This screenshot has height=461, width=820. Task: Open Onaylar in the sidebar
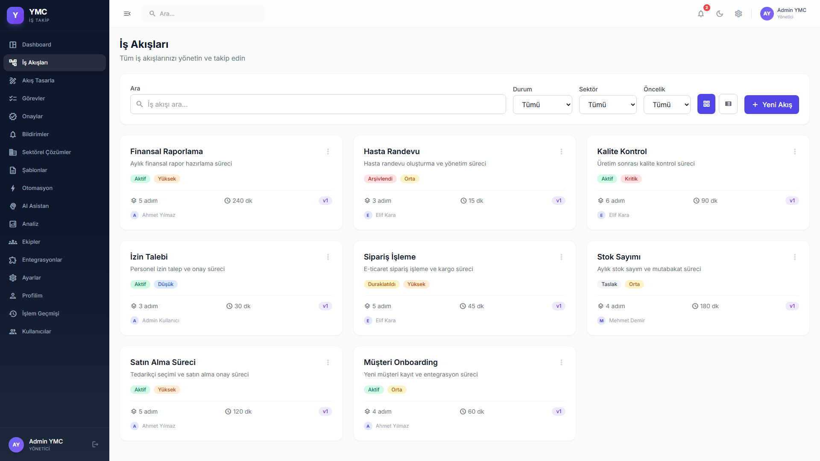(55, 117)
